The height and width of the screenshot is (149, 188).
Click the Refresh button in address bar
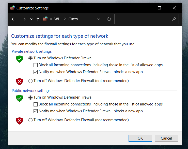(x=109, y=19)
